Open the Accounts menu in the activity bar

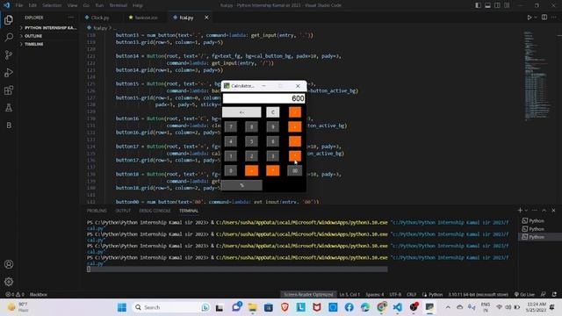point(9,264)
